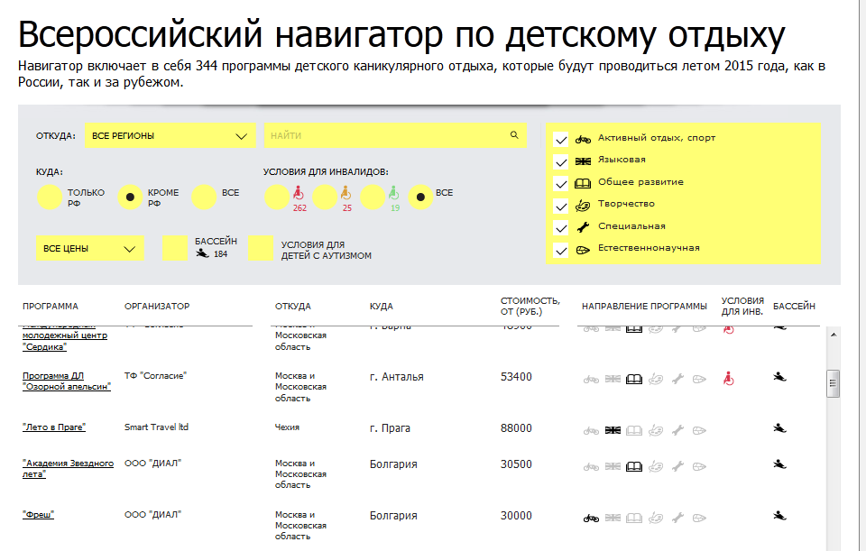Click the flag icon in Лето в Праге row

pyautogui.click(x=613, y=430)
